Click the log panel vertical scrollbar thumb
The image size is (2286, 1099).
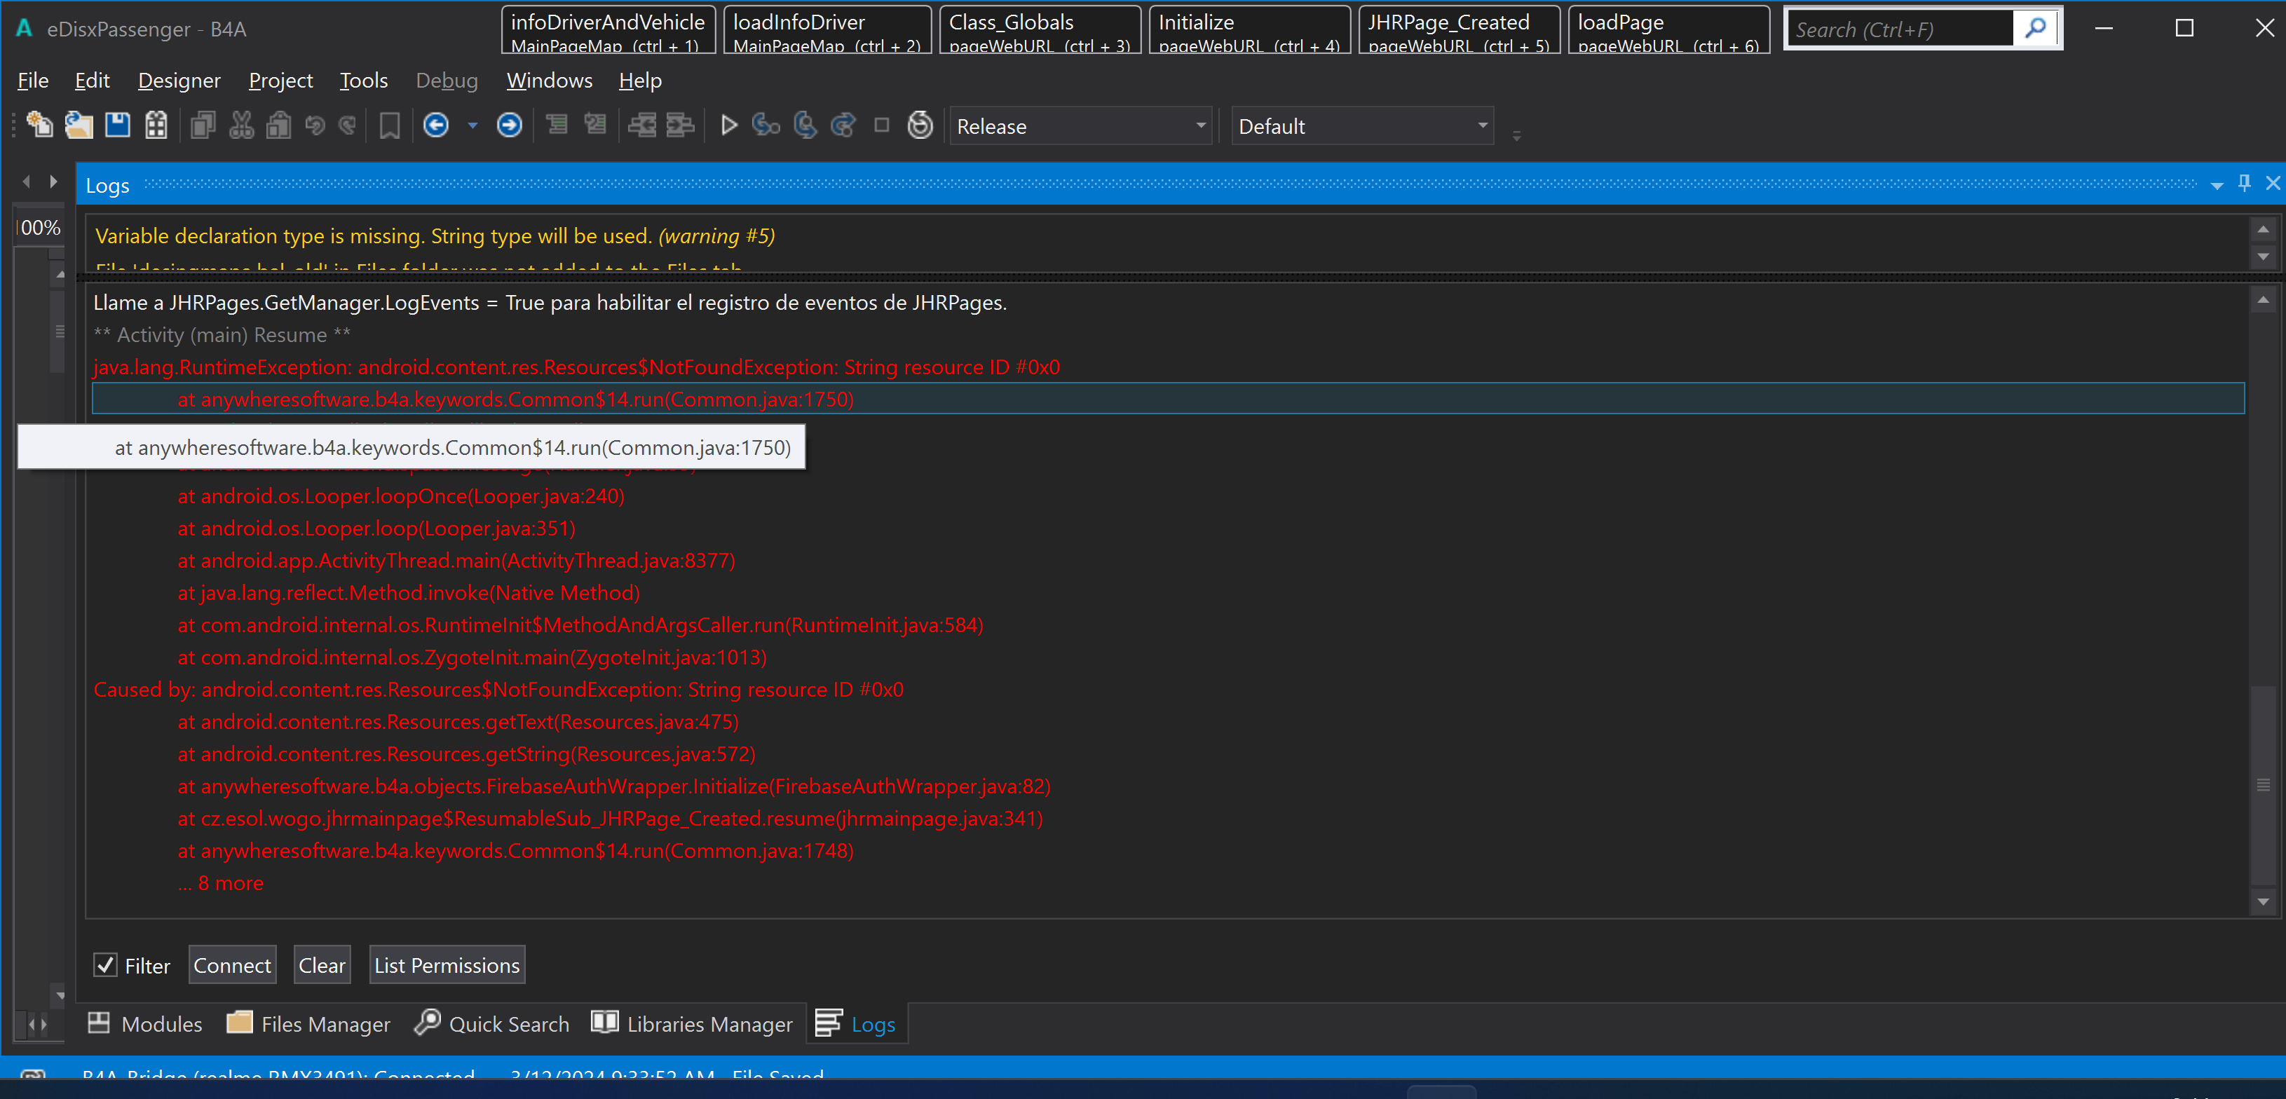(x=2263, y=785)
